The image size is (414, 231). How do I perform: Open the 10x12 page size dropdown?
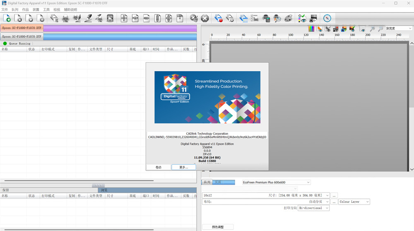(266, 195)
